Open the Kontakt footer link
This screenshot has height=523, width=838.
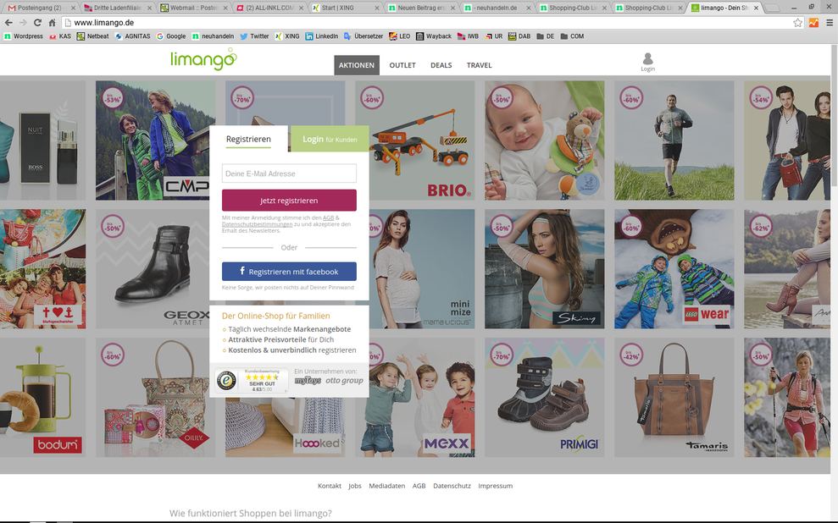330,486
